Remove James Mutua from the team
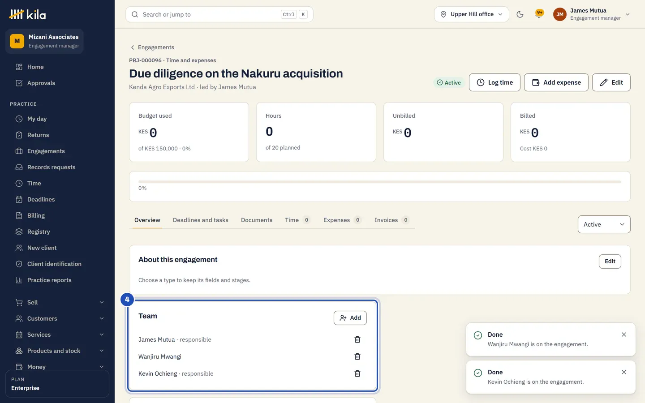 [x=357, y=339]
